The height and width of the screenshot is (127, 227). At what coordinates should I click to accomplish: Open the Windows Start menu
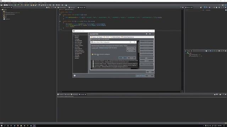click(1, 126)
